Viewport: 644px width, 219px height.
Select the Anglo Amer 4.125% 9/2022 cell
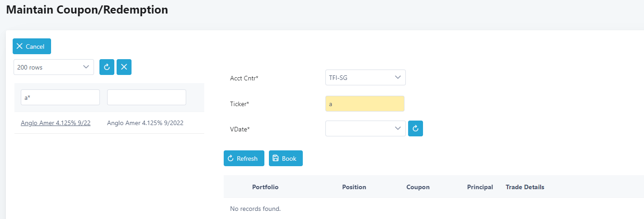(145, 123)
